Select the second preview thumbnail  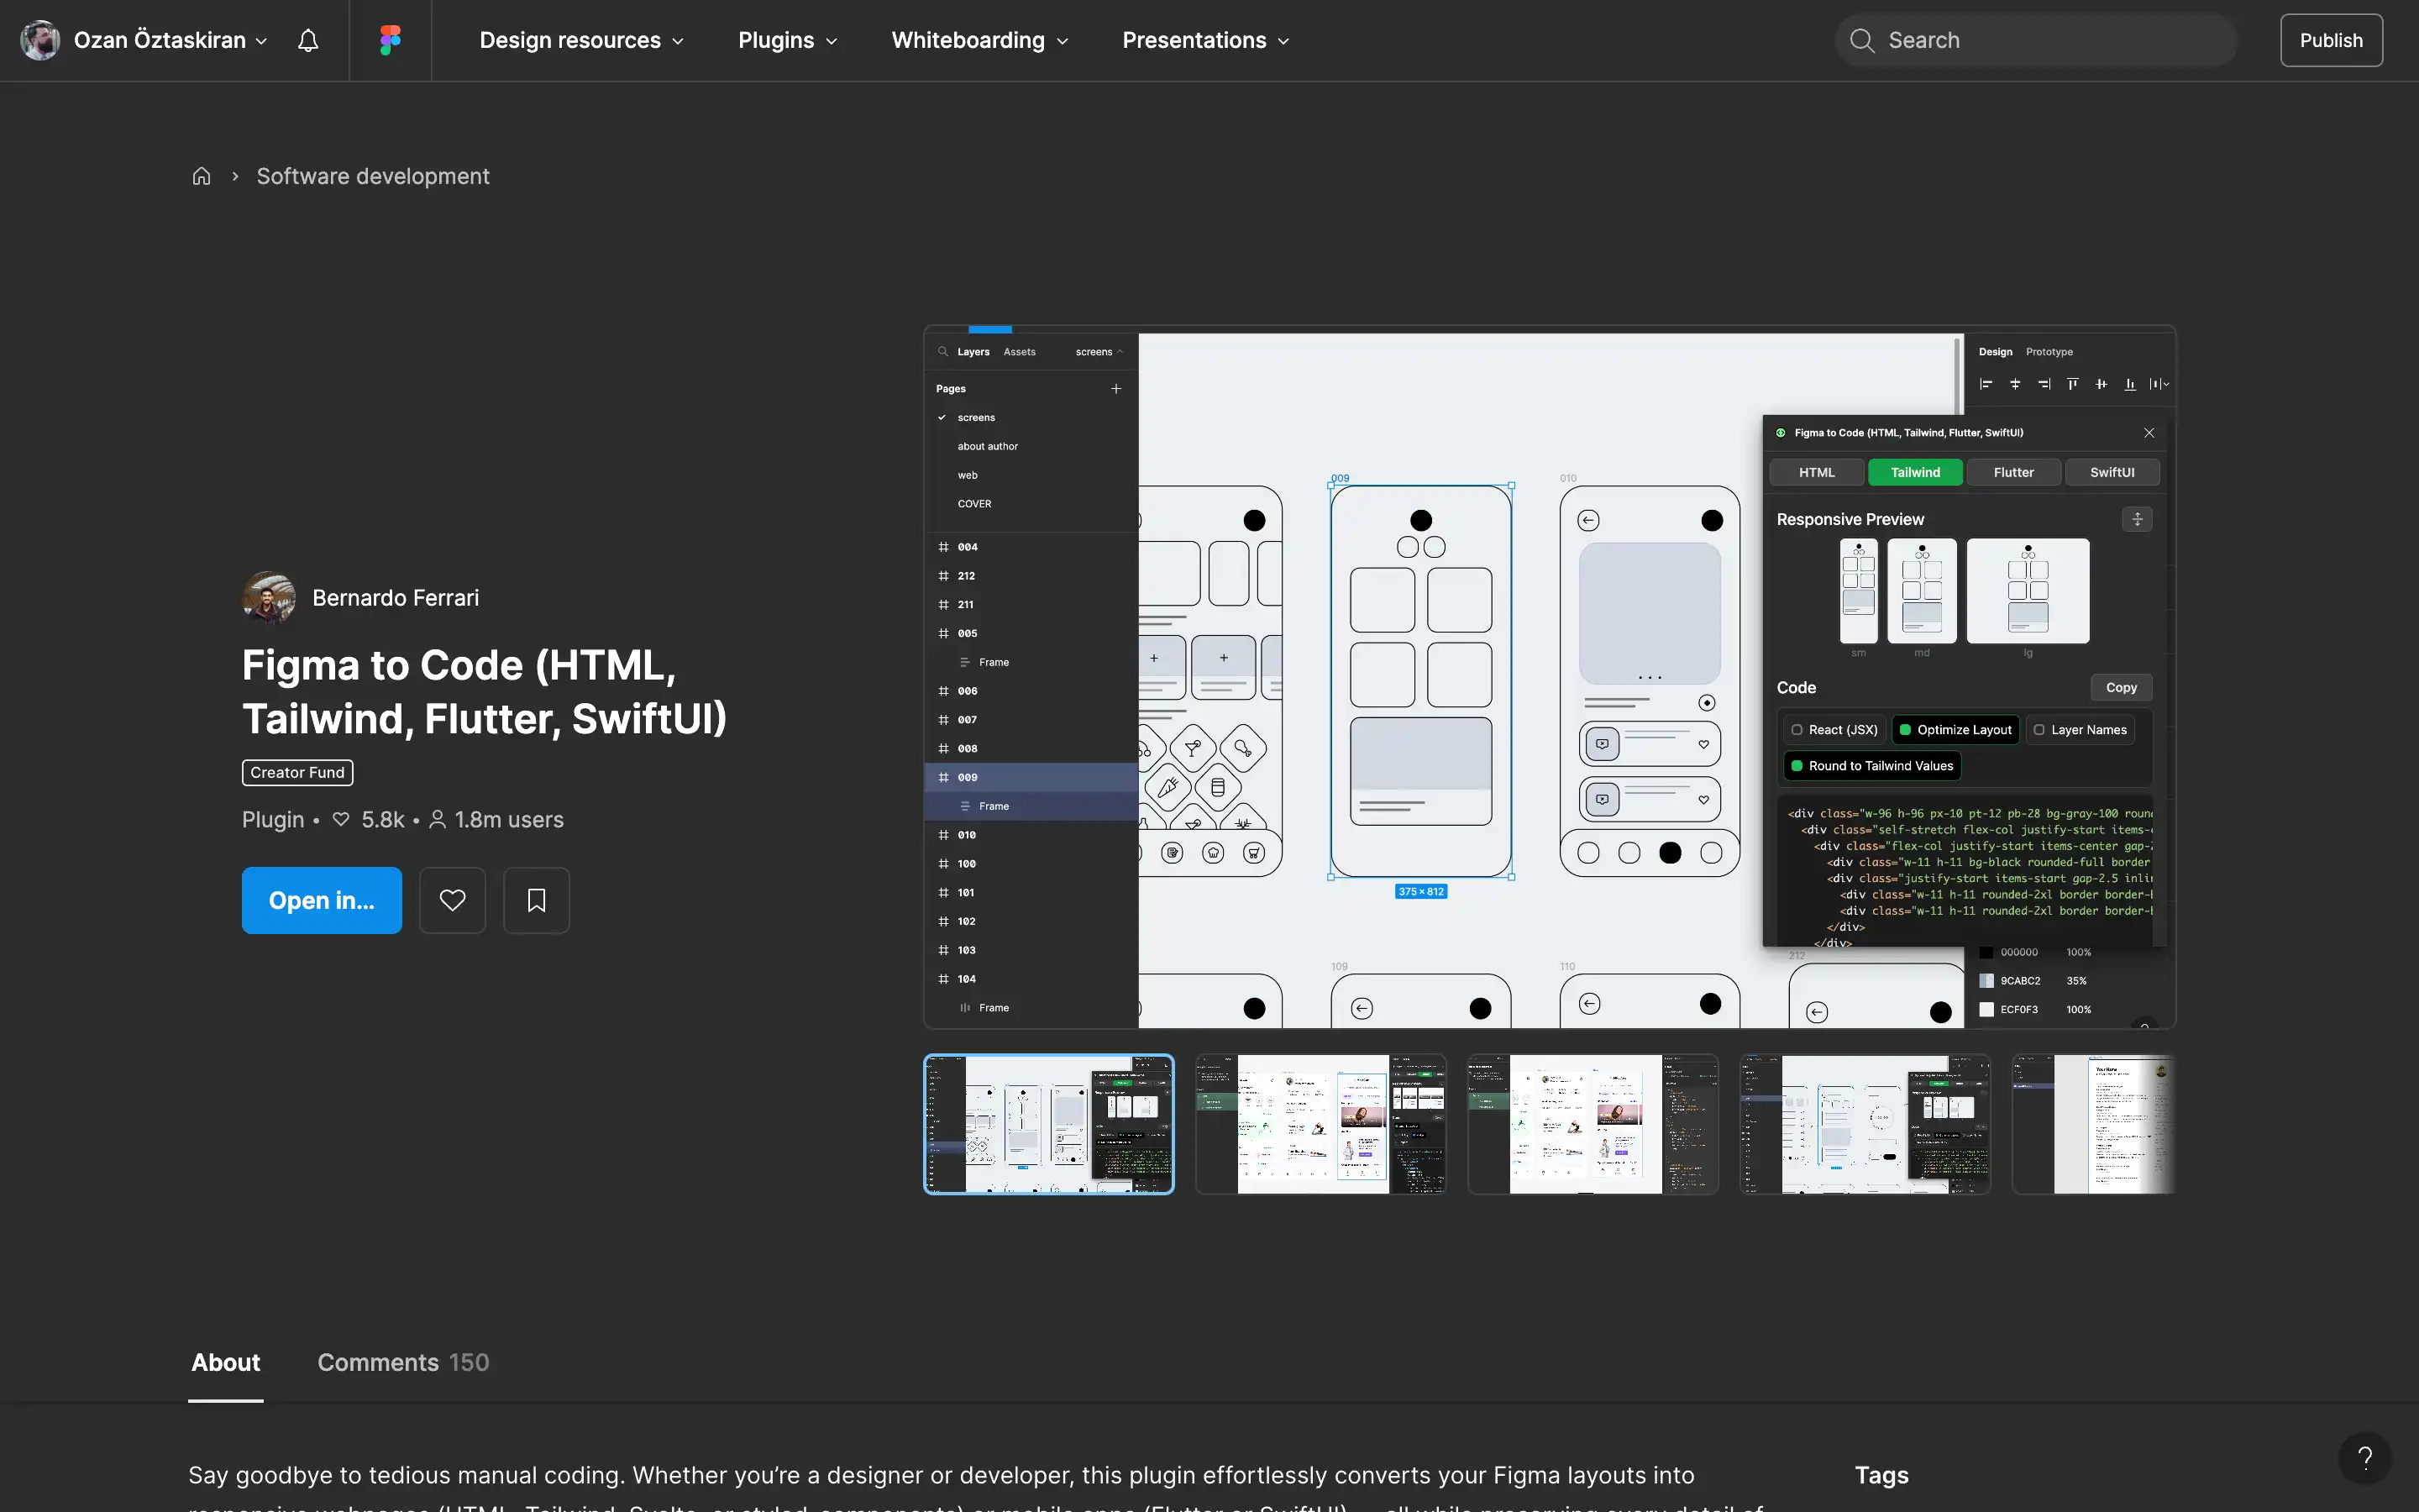pos(1320,1124)
